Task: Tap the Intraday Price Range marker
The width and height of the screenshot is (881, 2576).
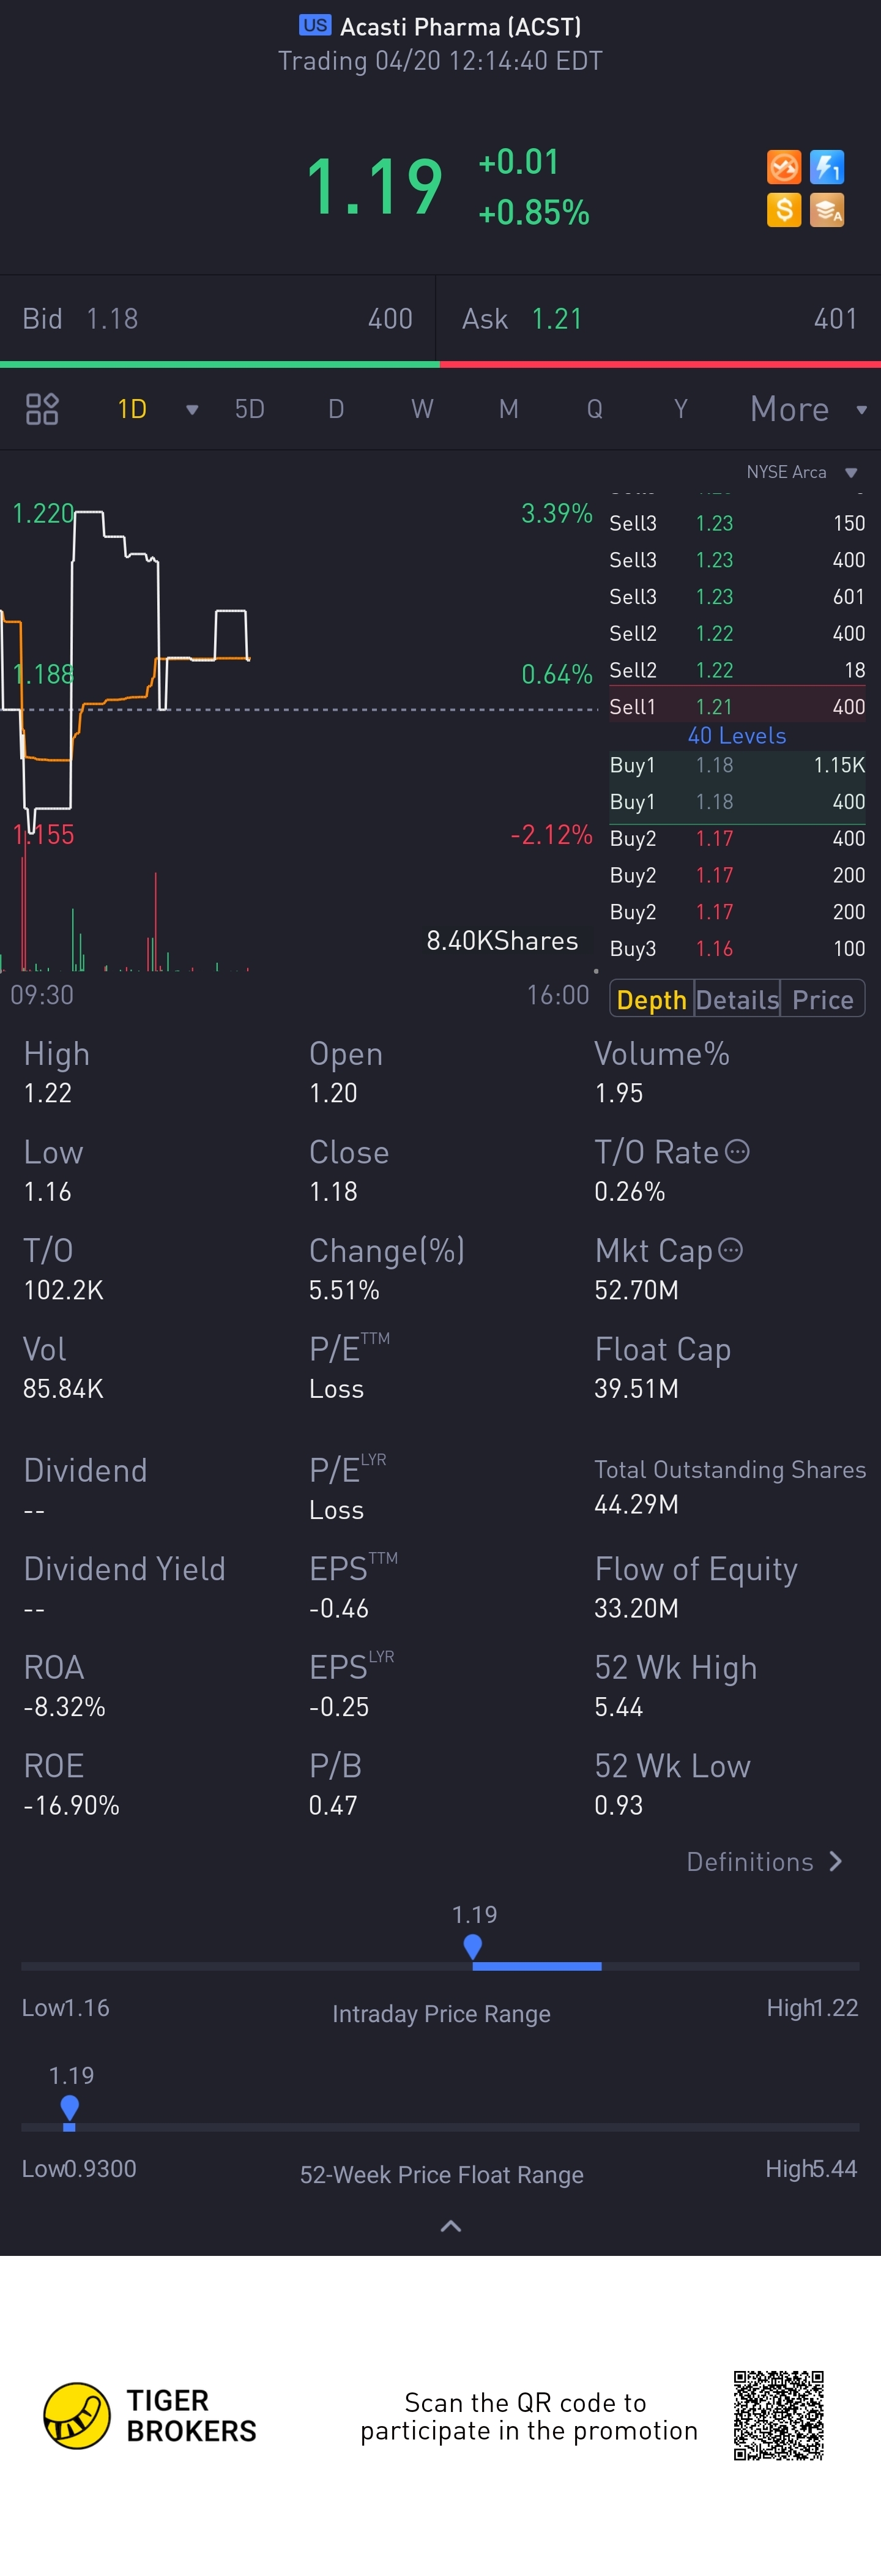Action: [x=473, y=1946]
